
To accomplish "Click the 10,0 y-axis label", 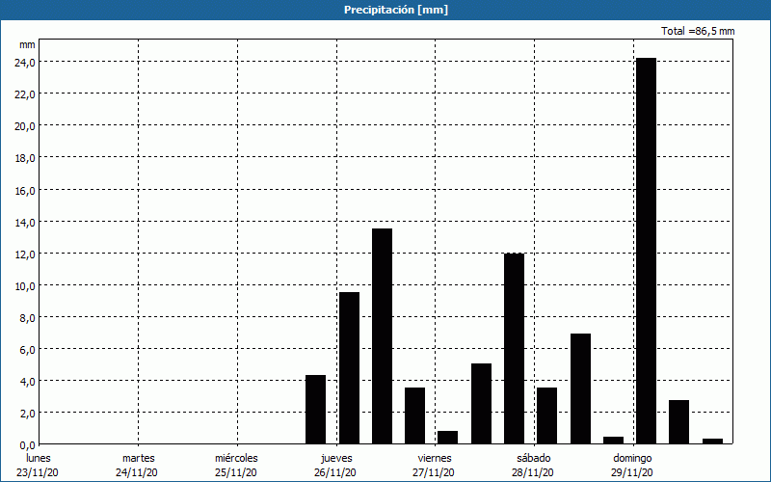I will click(x=24, y=286).
